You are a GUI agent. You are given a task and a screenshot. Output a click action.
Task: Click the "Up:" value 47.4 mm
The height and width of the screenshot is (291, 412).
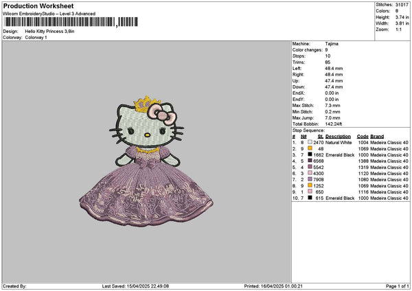pyautogui.click(x=334, y=81)
